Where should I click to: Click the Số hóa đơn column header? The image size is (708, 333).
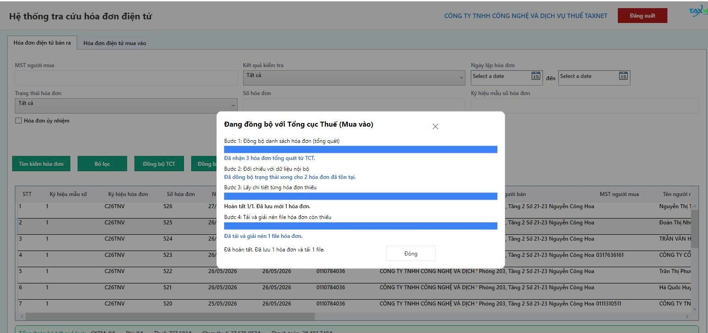pos(181,194)
